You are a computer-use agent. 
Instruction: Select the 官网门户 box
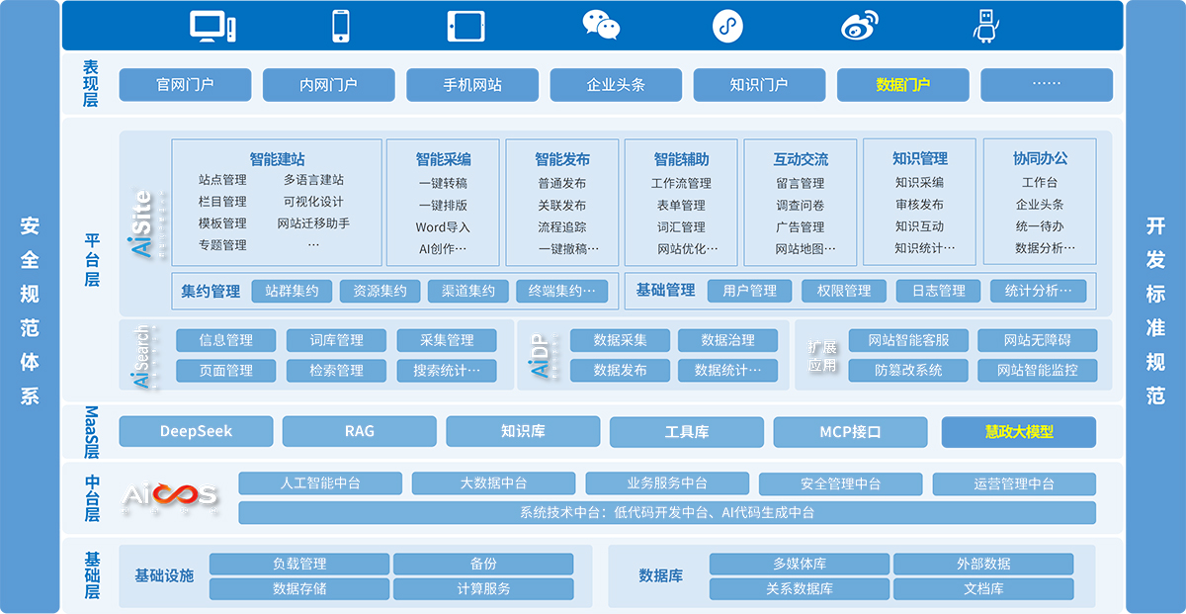[x=185, y=85]
